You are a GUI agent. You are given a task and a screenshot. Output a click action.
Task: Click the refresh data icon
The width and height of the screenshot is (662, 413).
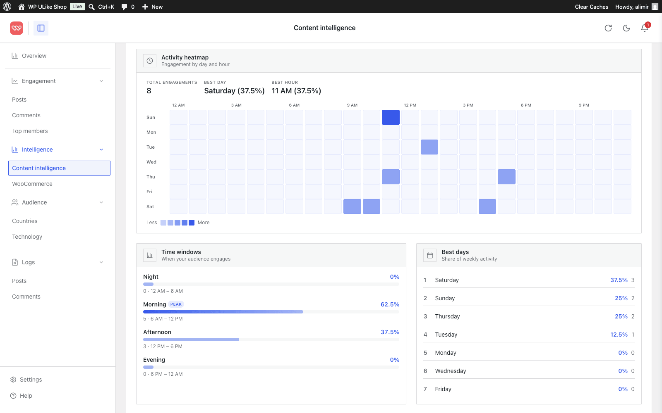click(608, 28)
